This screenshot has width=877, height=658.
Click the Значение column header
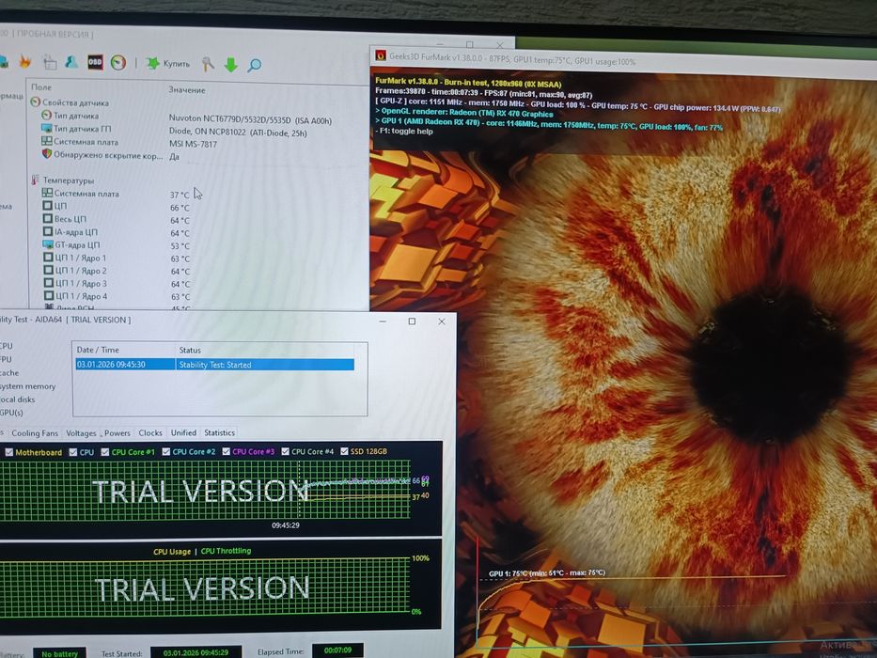(x=187, y=89)
